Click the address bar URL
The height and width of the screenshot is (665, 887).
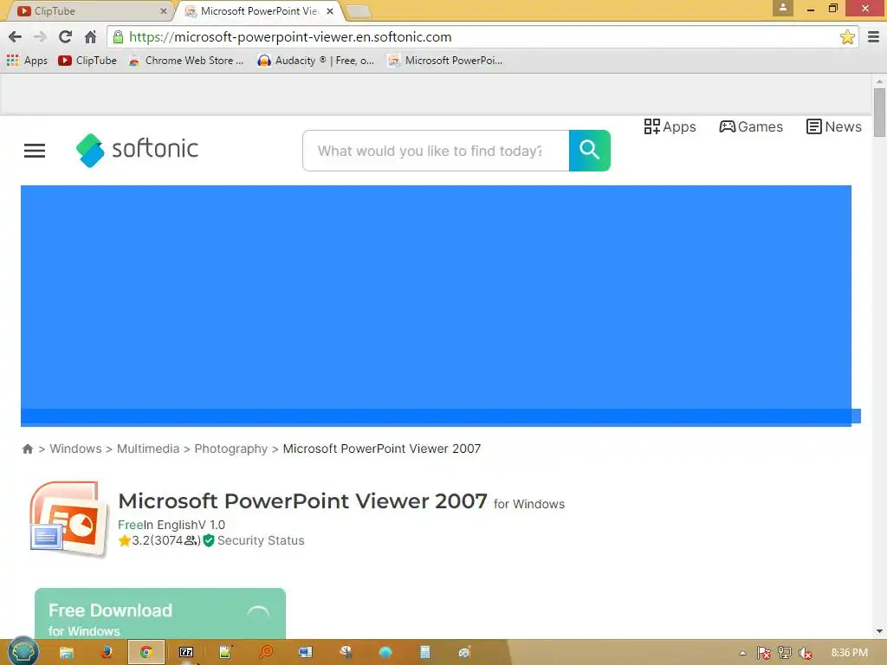point(290,37)
